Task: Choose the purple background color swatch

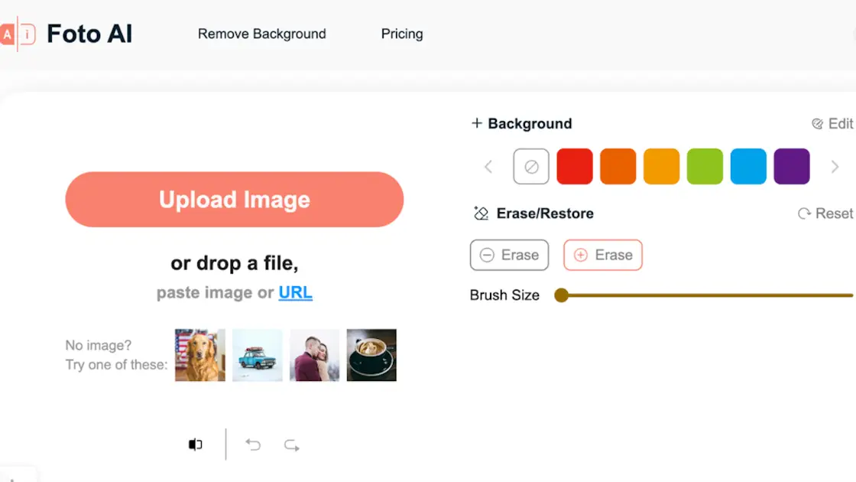Action: pos(792,167)
